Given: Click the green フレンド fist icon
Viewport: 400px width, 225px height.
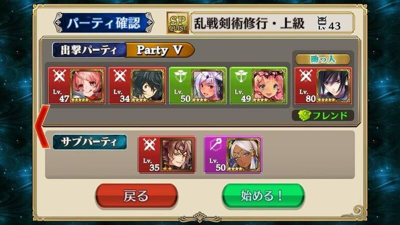Looking at the screenshot, I should click(x=304, y=116).
